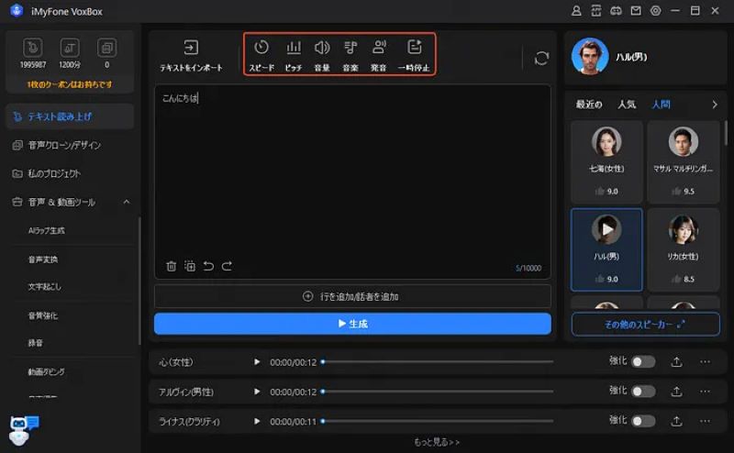
Task: Switch to the 人間 voices tab
Action: 661,105
